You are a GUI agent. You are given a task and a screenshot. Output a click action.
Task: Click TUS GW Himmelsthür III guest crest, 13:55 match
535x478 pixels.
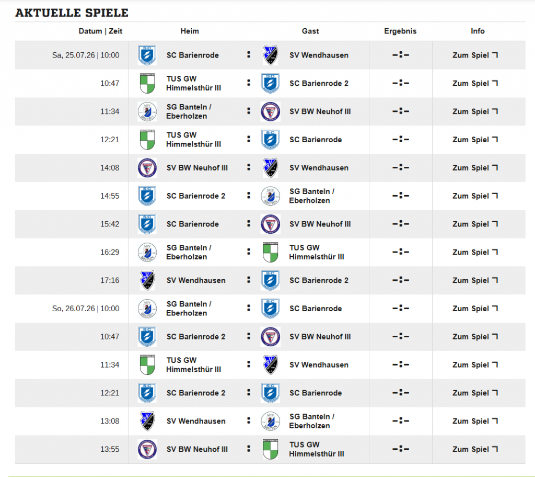pyautogui.click(x=270, y=449)
